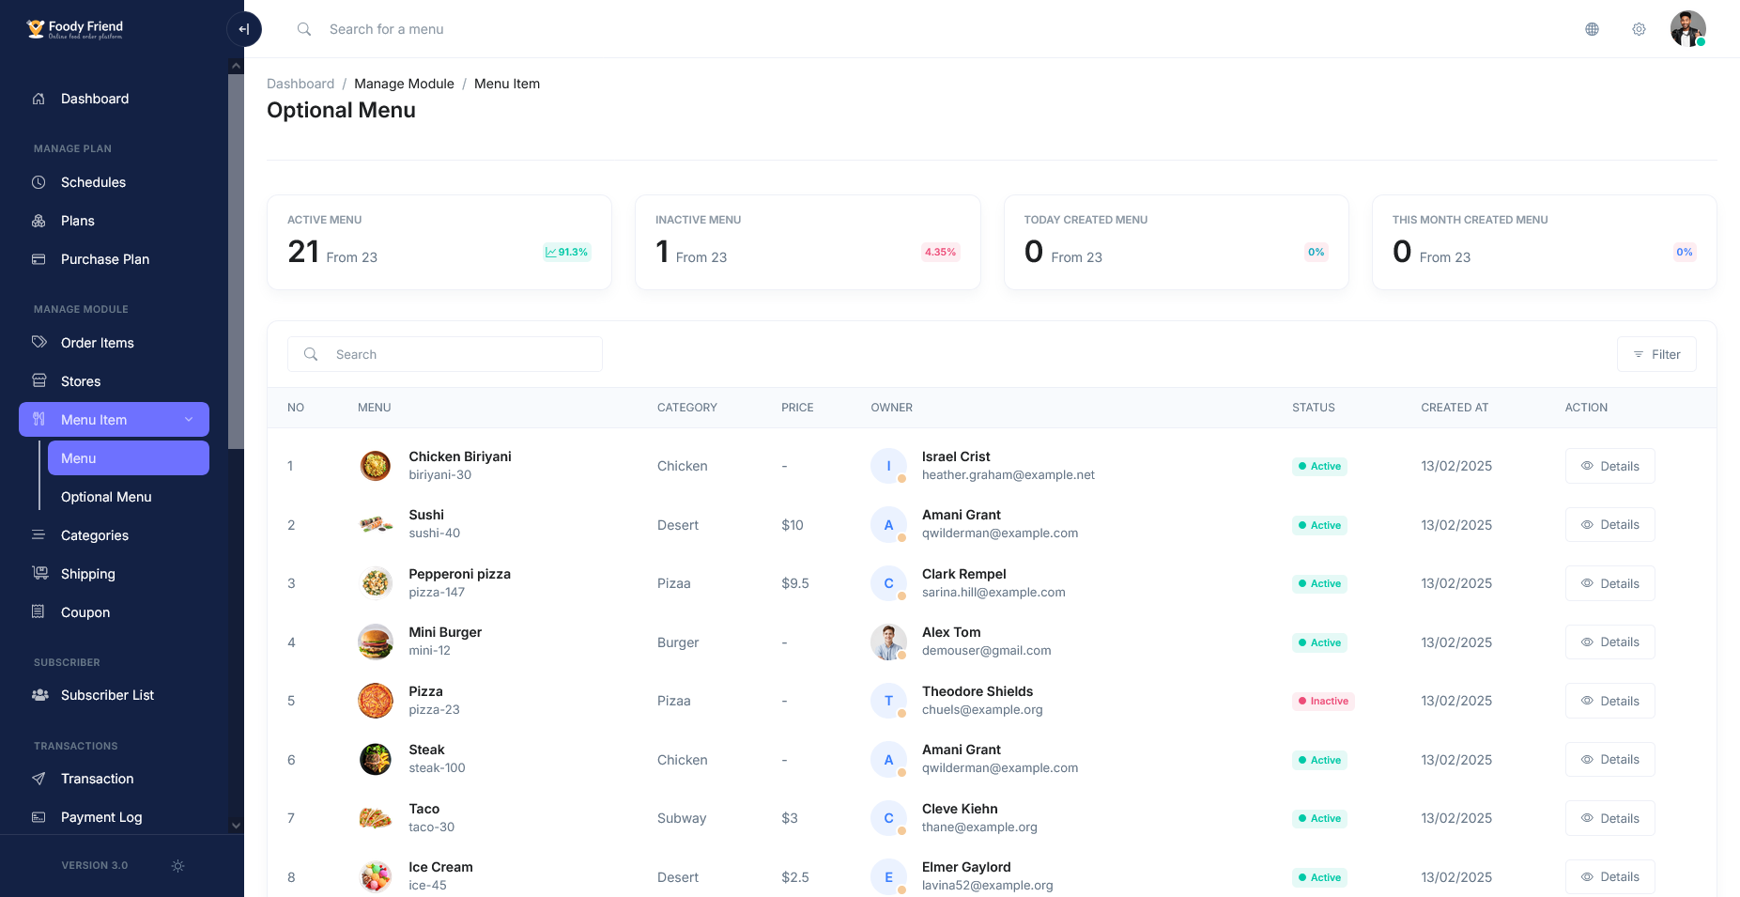Click the Subscriber List people icon
1740x897 pixels.
click(x=39, y=695)
